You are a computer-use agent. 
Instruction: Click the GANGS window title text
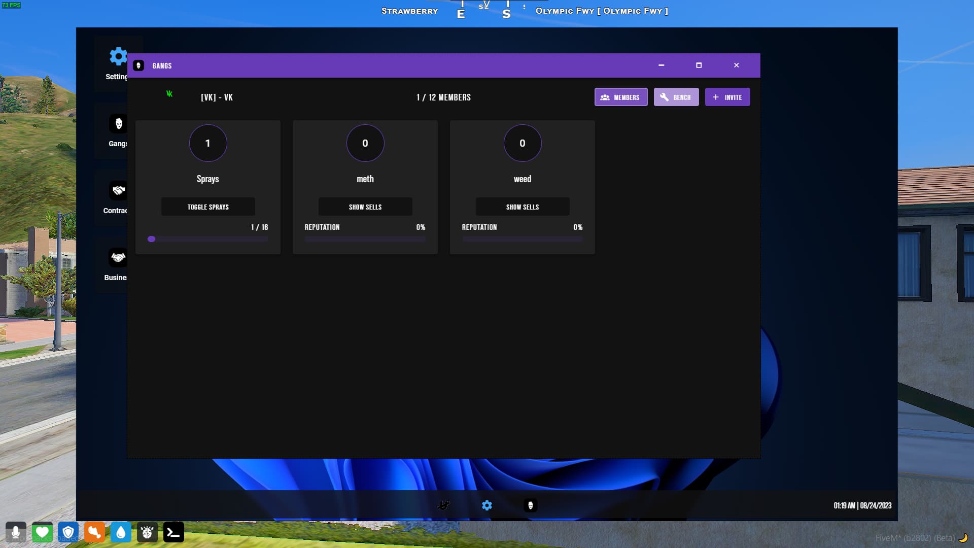(162, 66)
